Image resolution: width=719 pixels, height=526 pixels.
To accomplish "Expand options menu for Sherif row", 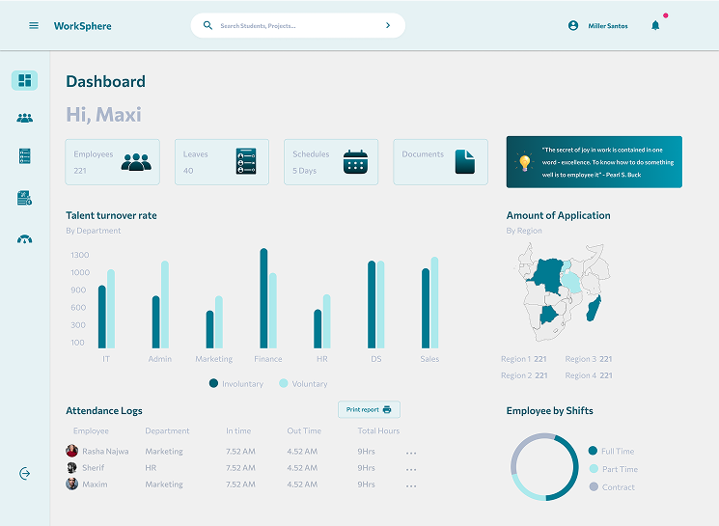I will [411, 468].
